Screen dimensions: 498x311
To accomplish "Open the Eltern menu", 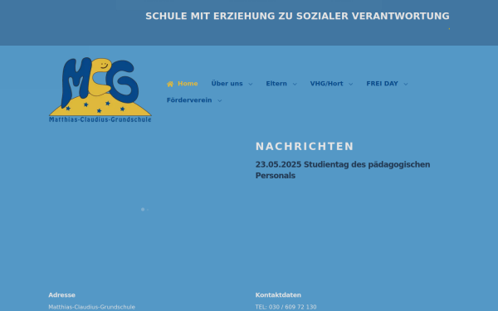I will (276, 84).
